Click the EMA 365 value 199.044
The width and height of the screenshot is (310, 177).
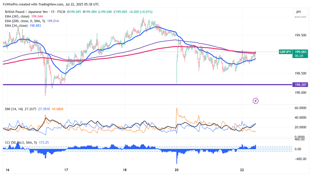click(x=37, y=16)
